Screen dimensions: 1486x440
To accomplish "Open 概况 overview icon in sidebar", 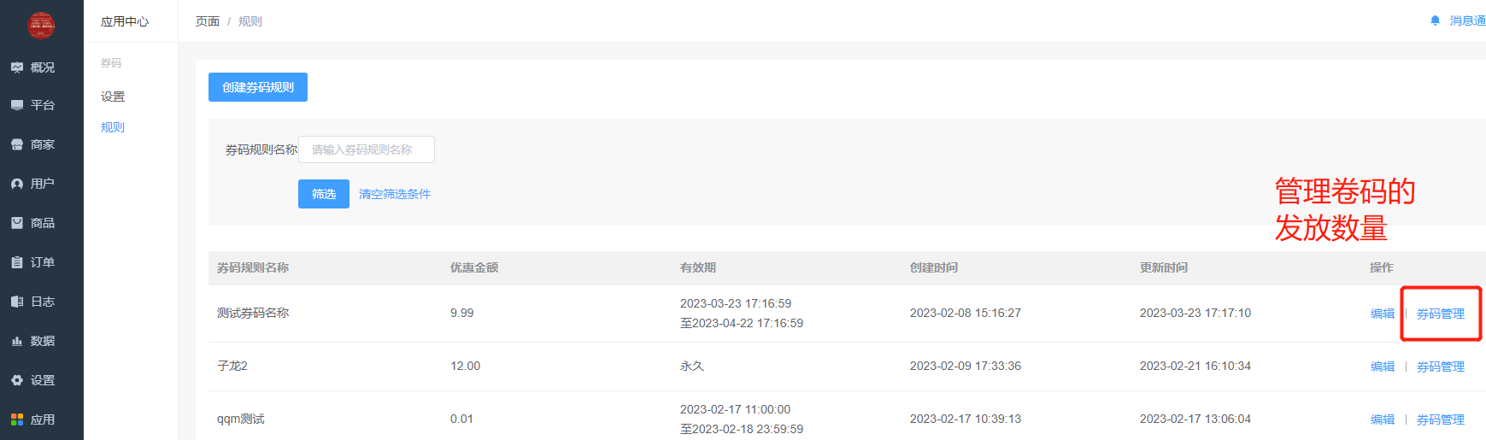I will (17, 67).
